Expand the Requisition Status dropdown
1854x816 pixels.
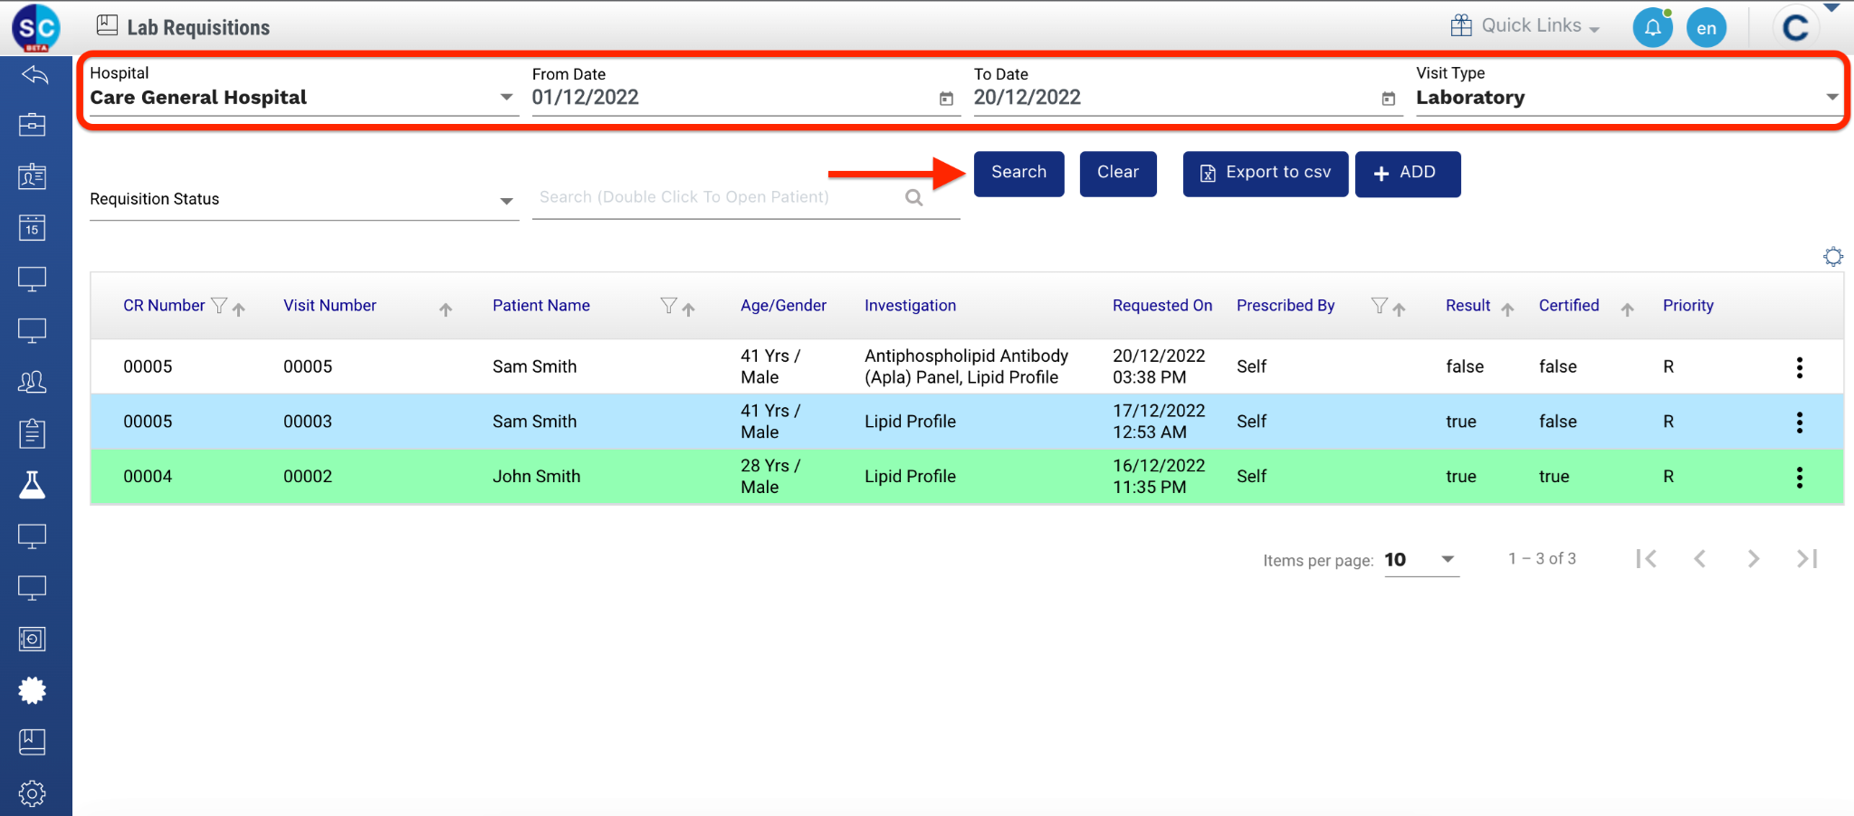506,201
